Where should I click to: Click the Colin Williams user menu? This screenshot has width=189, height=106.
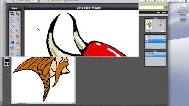click(x=175, y=1)
